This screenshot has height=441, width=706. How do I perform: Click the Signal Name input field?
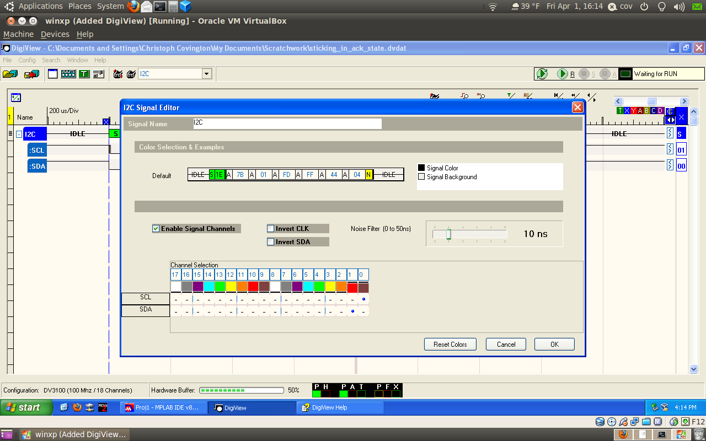tap(287, 123)
